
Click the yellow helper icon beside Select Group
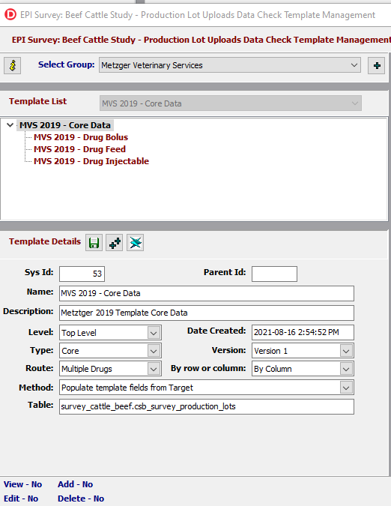[13, 65]
